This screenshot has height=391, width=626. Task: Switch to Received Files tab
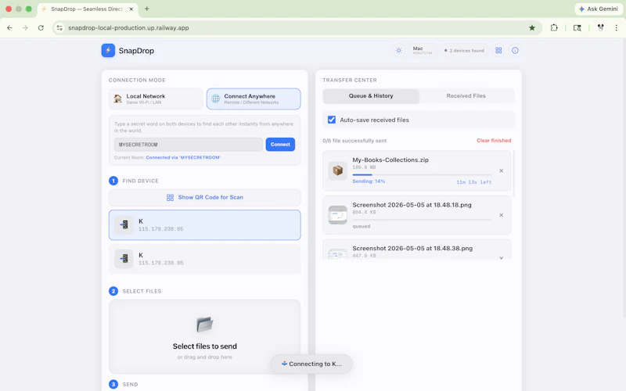click(466, 95)
